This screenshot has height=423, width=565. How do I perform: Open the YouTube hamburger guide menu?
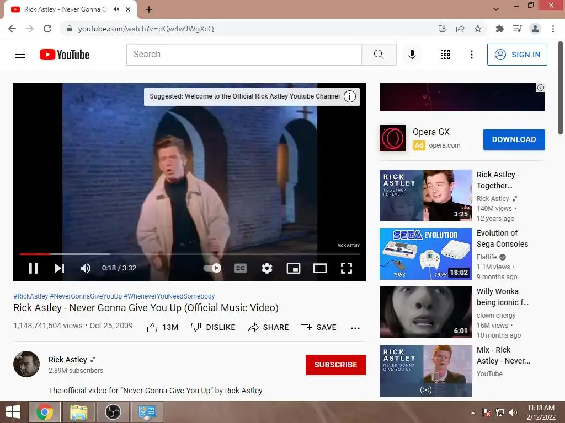20,55
